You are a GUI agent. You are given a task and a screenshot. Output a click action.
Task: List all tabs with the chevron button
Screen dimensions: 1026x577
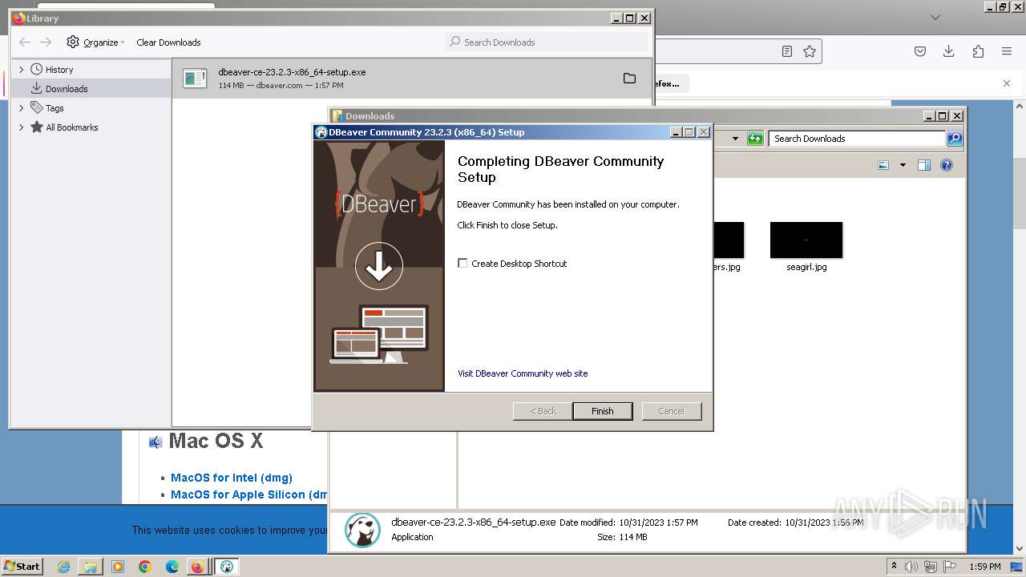935,17
